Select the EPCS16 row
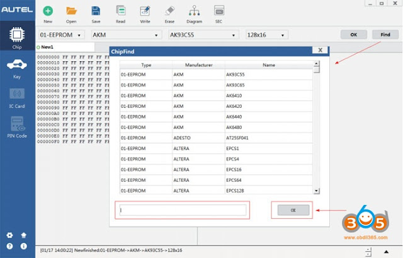This screenshot has height=258, width=403. point(216,170)
